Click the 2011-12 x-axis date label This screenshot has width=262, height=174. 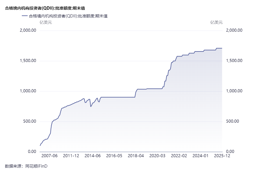click(71, 156)
